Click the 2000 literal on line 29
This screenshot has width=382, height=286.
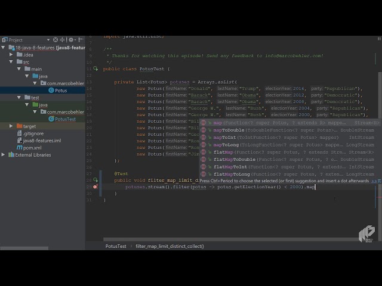295,186
